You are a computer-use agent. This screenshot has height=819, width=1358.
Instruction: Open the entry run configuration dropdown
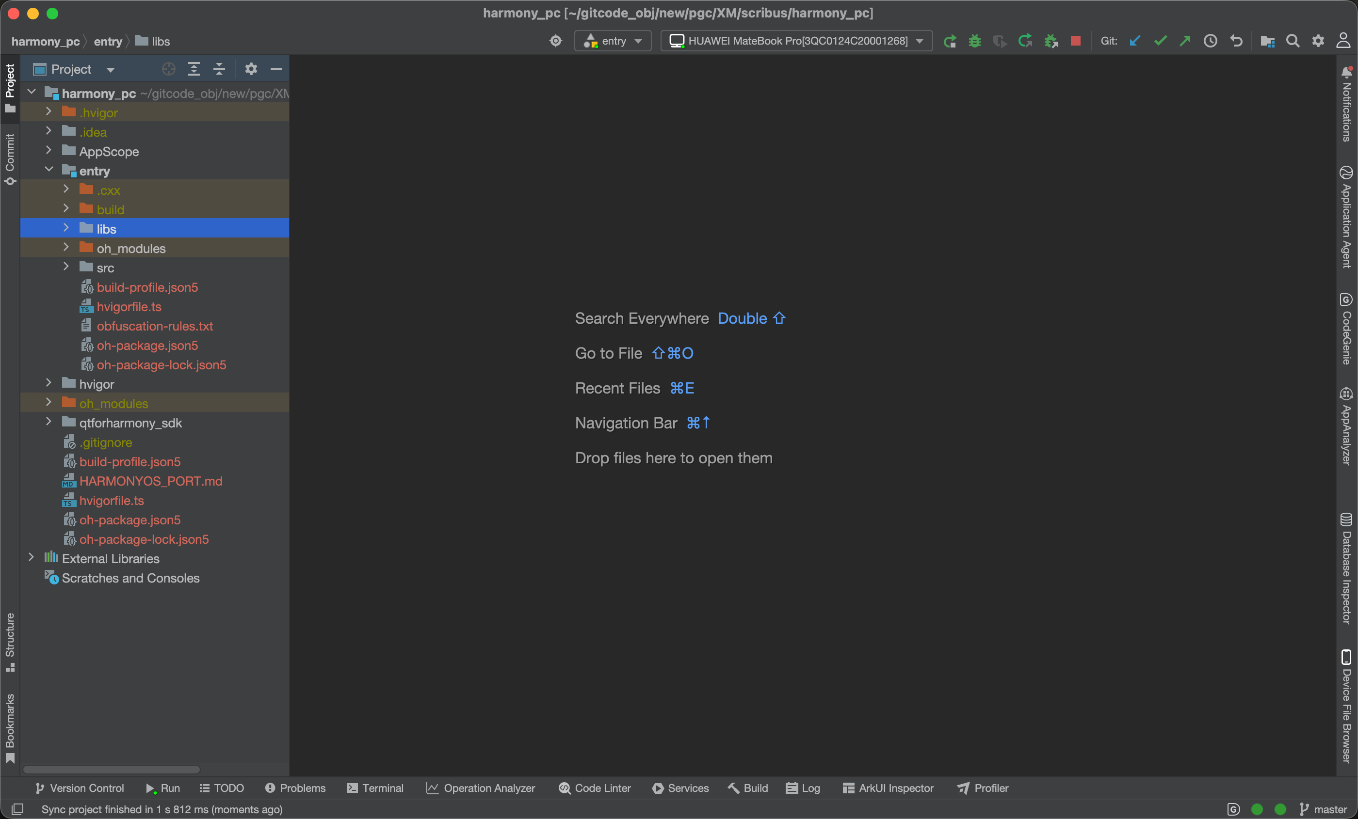click(613, 41)
